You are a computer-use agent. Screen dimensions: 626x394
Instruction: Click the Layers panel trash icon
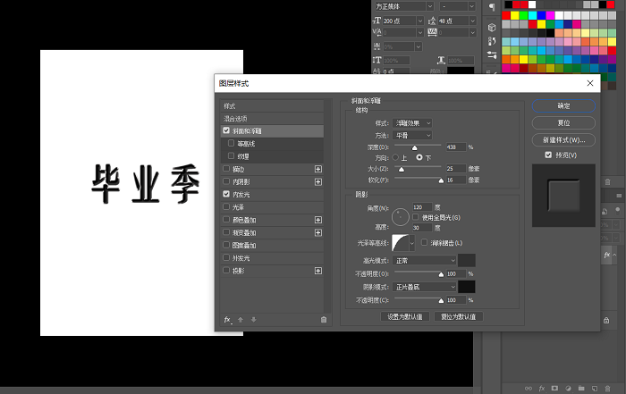610,389
